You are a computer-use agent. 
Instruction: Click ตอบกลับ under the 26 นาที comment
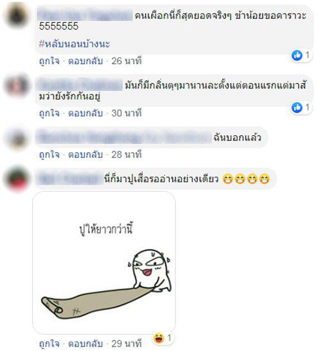point(85,61)
